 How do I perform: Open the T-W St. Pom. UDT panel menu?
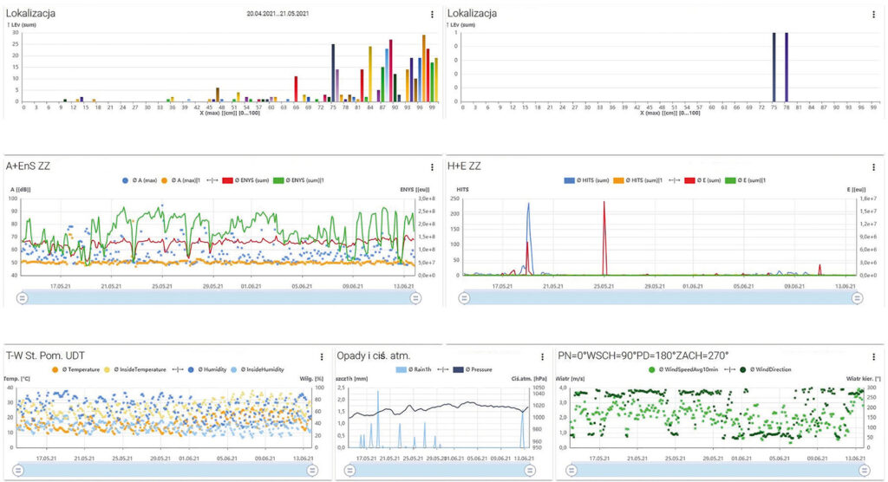[322, 357]
